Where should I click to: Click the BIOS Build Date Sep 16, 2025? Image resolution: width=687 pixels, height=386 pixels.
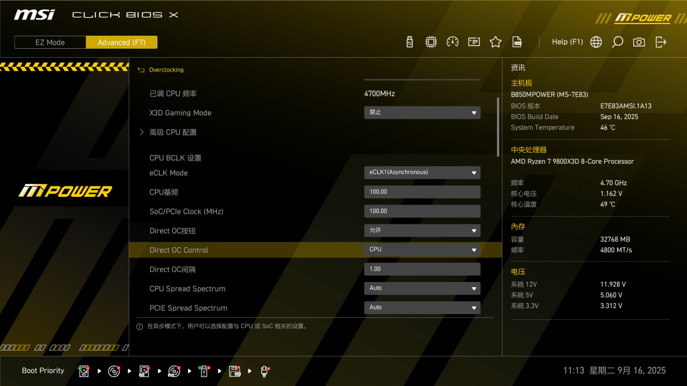[619, 117]
